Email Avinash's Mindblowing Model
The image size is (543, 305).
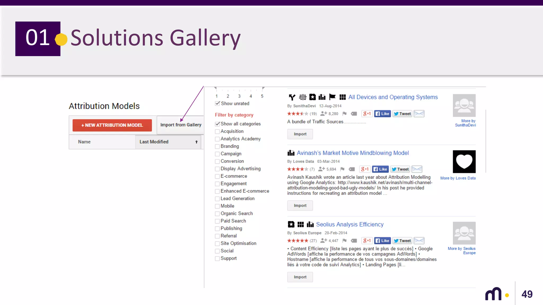[417, 169]
